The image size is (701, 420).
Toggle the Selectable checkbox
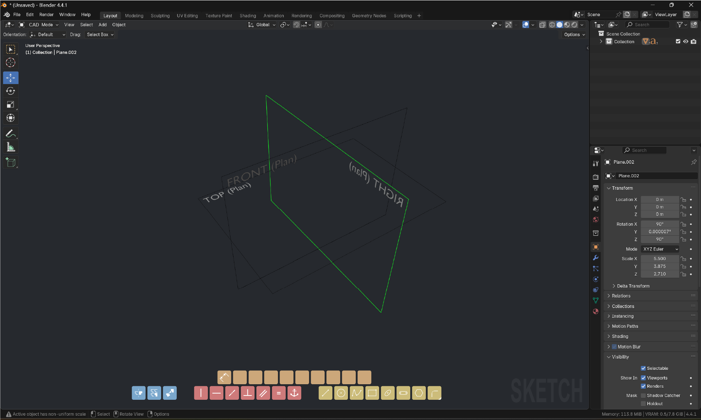643,368
